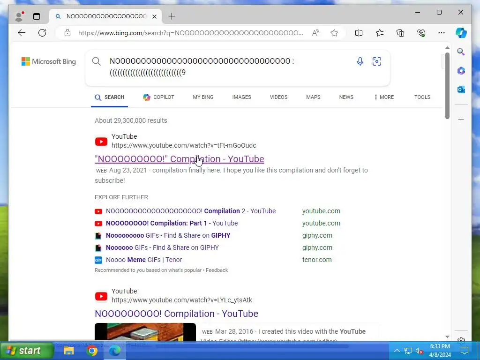Switch to COPILOT tab
Screen dimensions: 480x360
tap(158, 97)
